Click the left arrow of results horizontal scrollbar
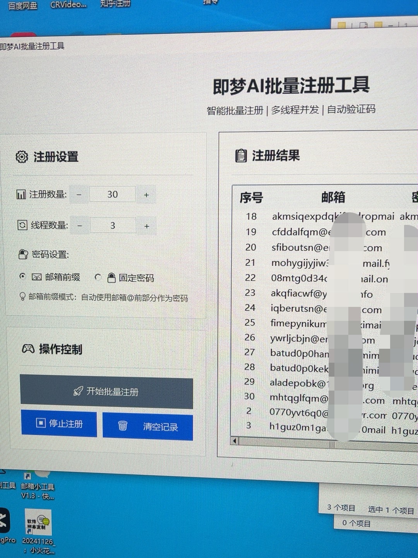Image resolution: width=418 pixels, height=558 pixels. pos(235,441)
